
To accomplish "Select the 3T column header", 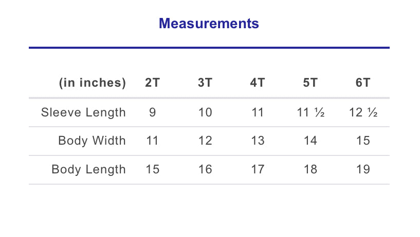I will click(205, 83).
